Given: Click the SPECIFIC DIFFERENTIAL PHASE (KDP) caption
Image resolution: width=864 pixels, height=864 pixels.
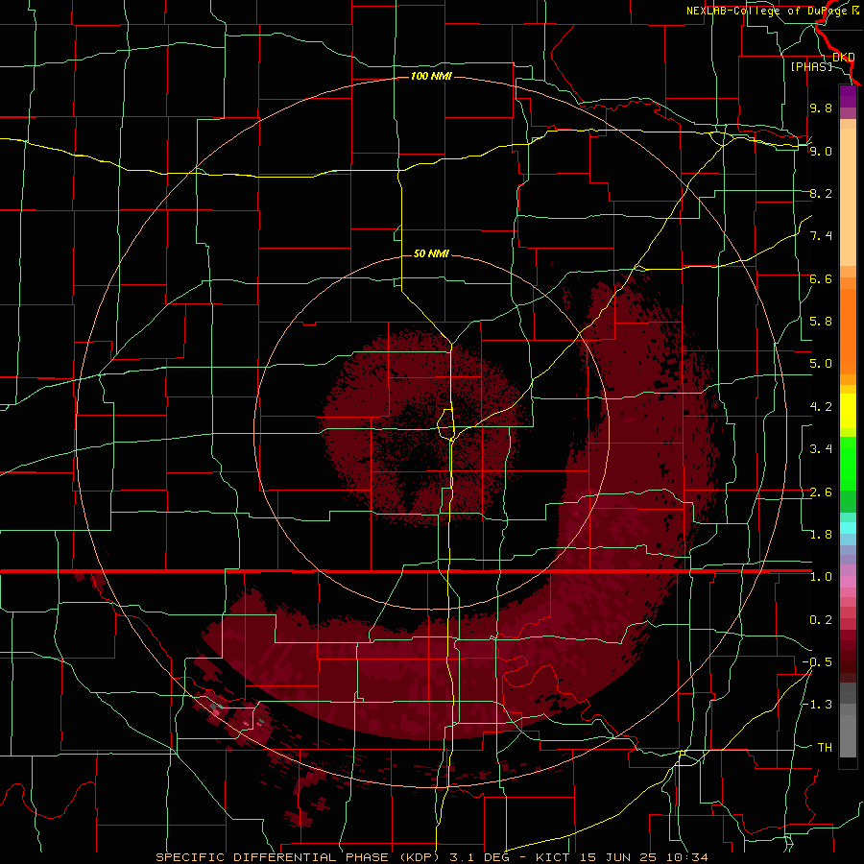Looking at the screenshot, I should (x=300, y=857).
